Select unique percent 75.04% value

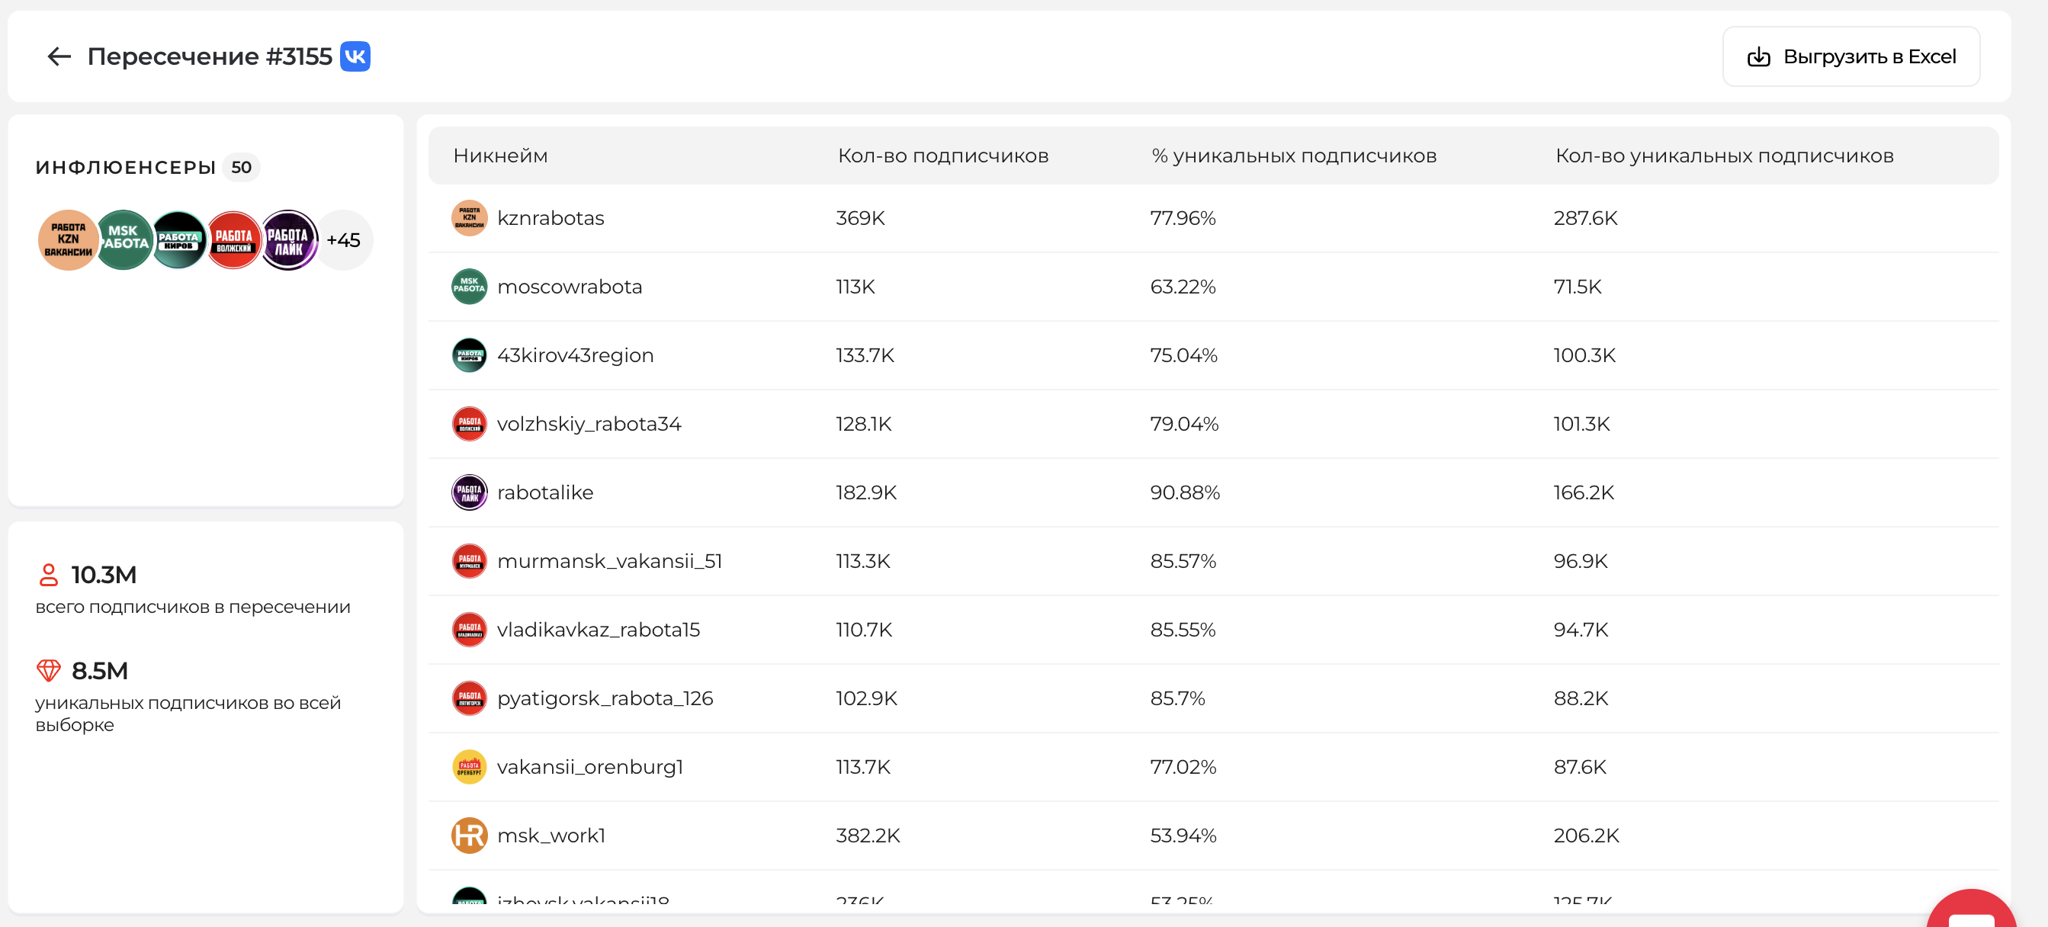coord(1183,355)
